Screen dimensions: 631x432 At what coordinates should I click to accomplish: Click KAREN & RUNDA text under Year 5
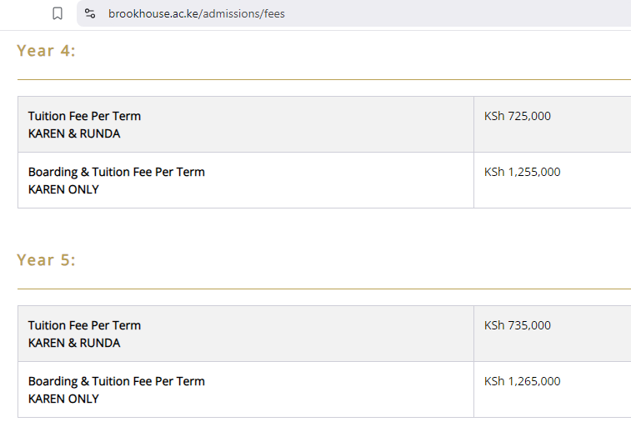74,343
